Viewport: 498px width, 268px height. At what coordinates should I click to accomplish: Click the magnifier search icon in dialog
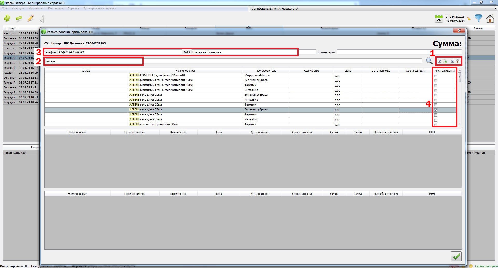(x=429, y=61)
